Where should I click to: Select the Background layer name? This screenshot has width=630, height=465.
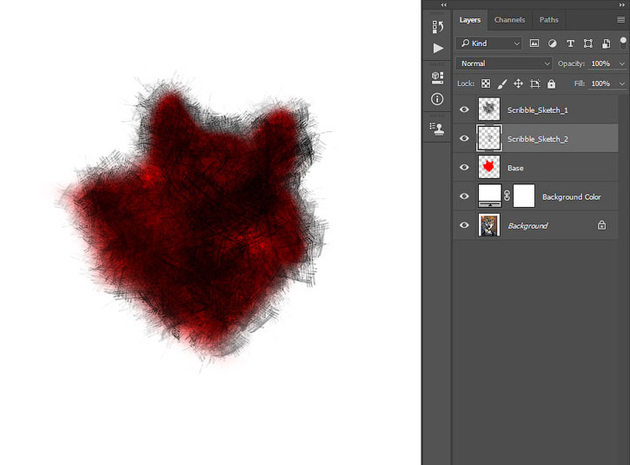(527, 226)
